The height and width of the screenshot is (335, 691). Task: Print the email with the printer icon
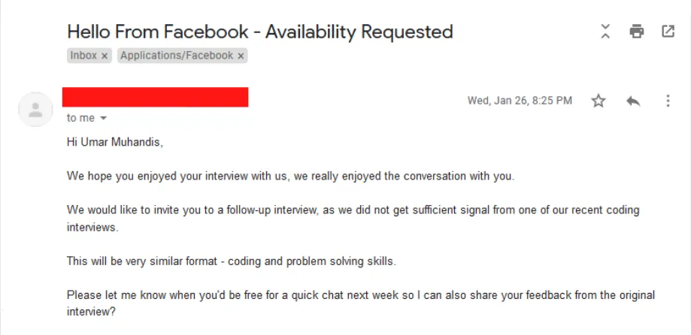[636, 32]
